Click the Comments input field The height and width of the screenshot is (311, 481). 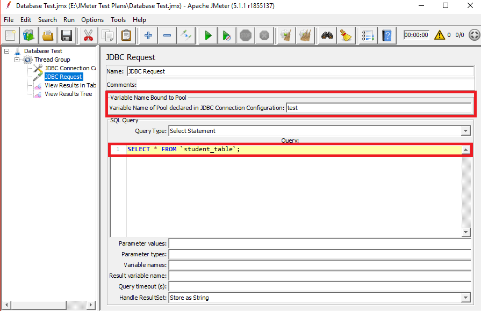coord(305,85)
